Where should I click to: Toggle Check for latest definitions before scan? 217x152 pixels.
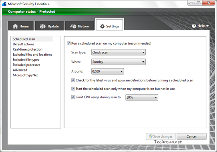coord(73,80)
